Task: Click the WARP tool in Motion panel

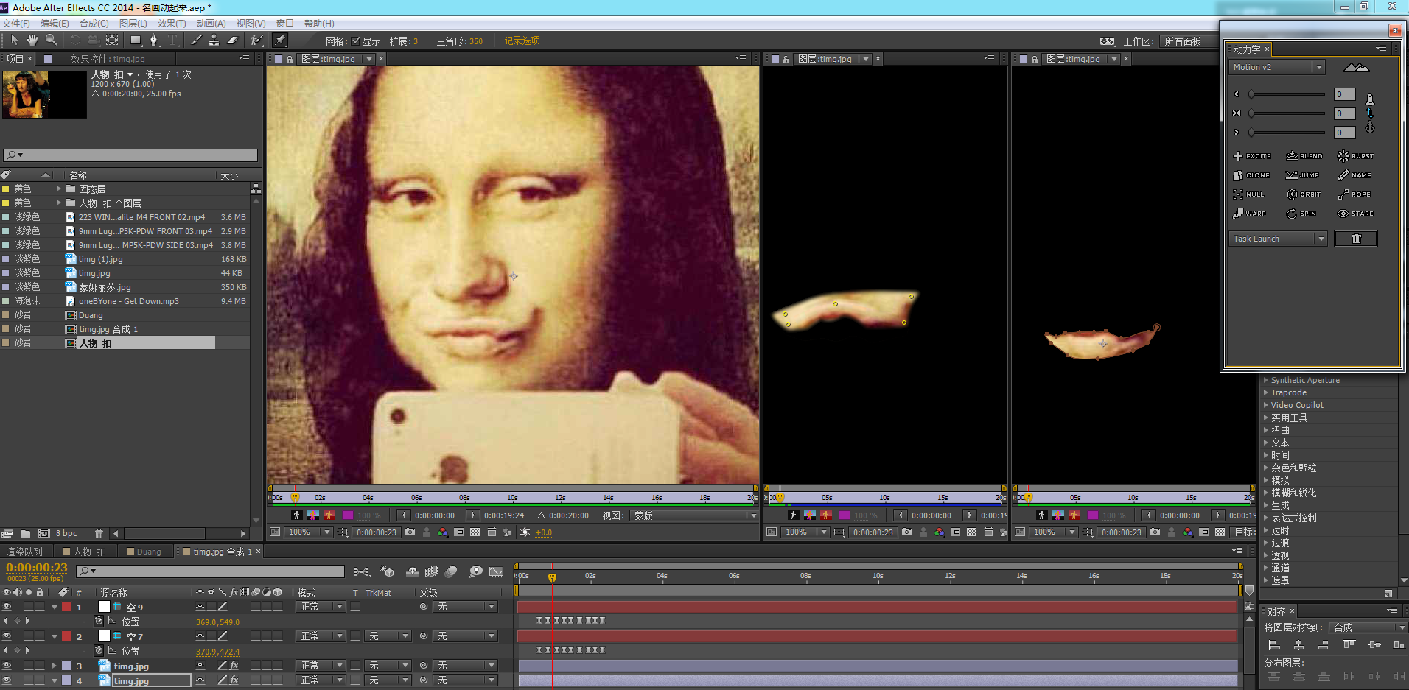Action: [1249, 214]
